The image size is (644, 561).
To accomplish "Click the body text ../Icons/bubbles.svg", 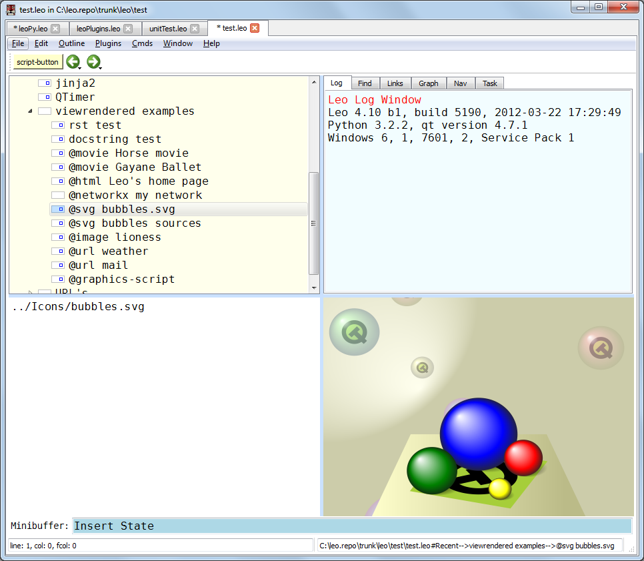I will 78,307.
